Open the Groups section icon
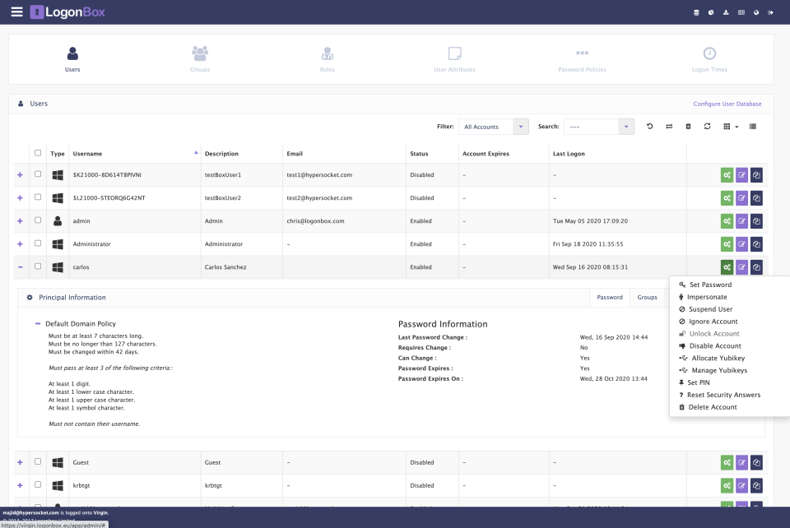This screenshot has width=790, height=528. [200, 53]
